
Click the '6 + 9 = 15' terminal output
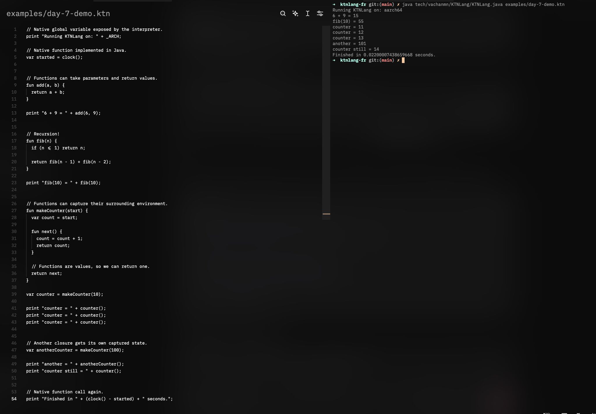pos(345,16)
